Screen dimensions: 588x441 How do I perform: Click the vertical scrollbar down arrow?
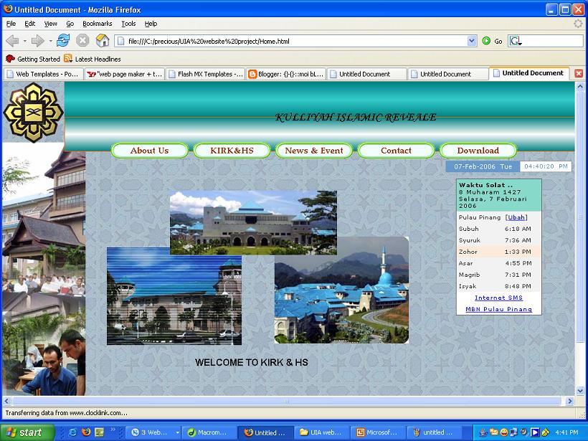[580, 391]
